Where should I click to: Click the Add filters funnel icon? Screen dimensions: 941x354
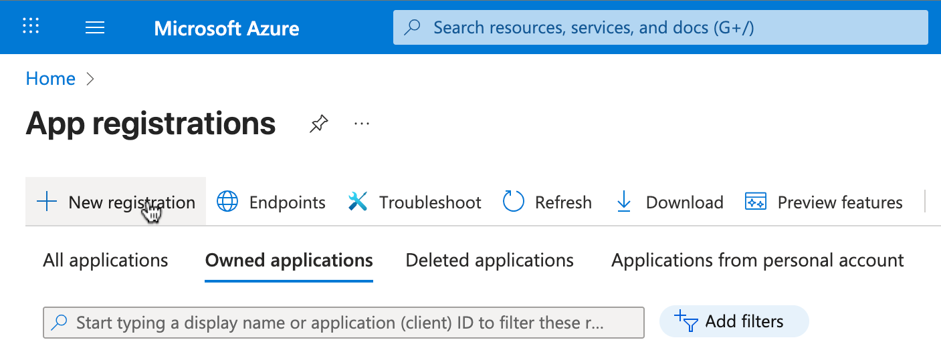(686, 321)
